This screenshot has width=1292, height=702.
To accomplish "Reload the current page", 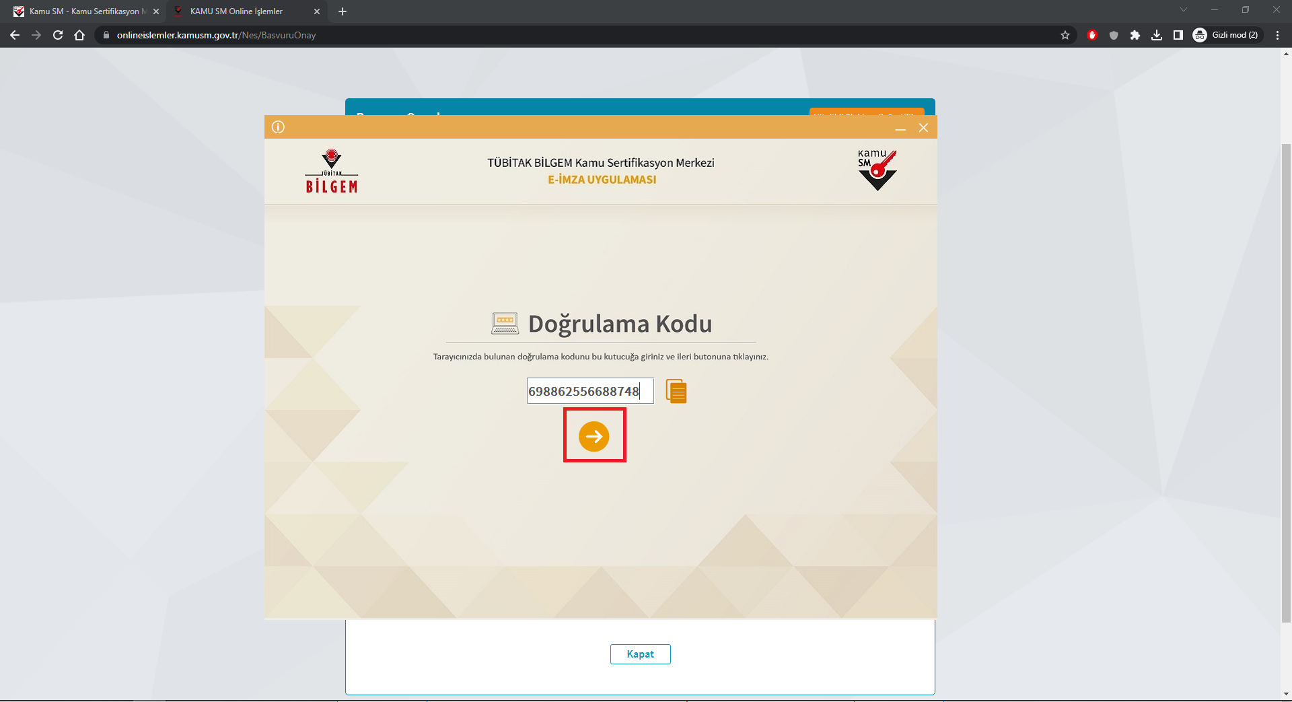I will [x=58, y=35].
